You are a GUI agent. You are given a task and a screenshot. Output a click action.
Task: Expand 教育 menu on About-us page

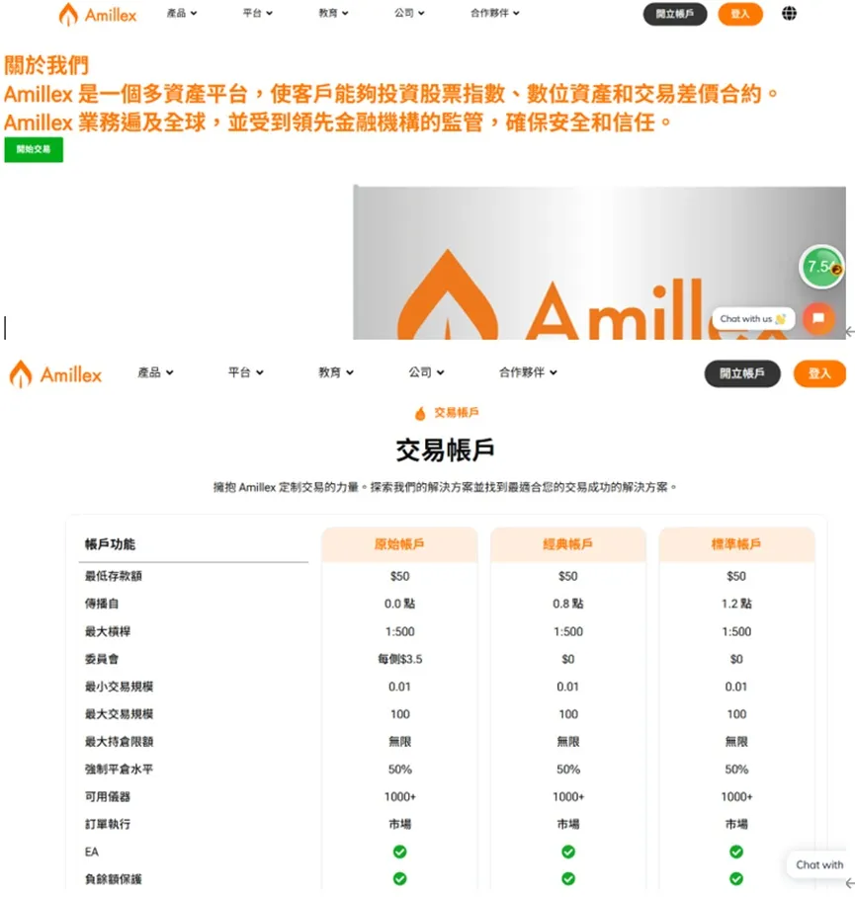pyautogui.click(x=333, y=13)
